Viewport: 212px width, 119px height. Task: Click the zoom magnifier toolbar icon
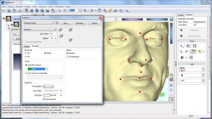point(85,11)
